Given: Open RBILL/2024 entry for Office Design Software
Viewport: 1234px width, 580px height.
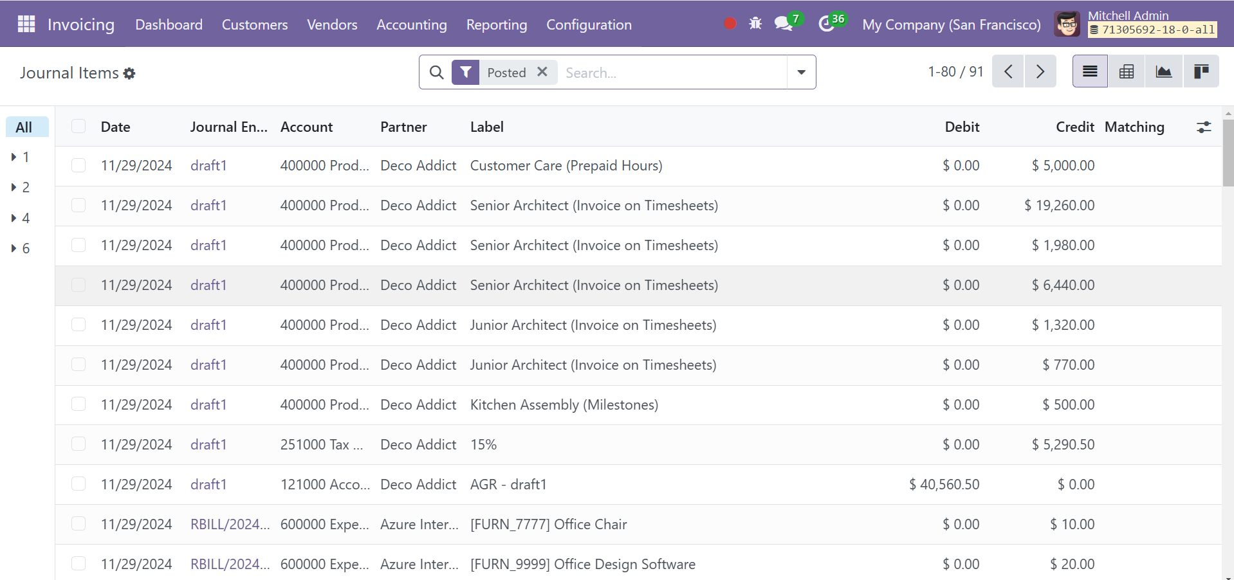Looking at the screenshot, I should tap(230, 564).
